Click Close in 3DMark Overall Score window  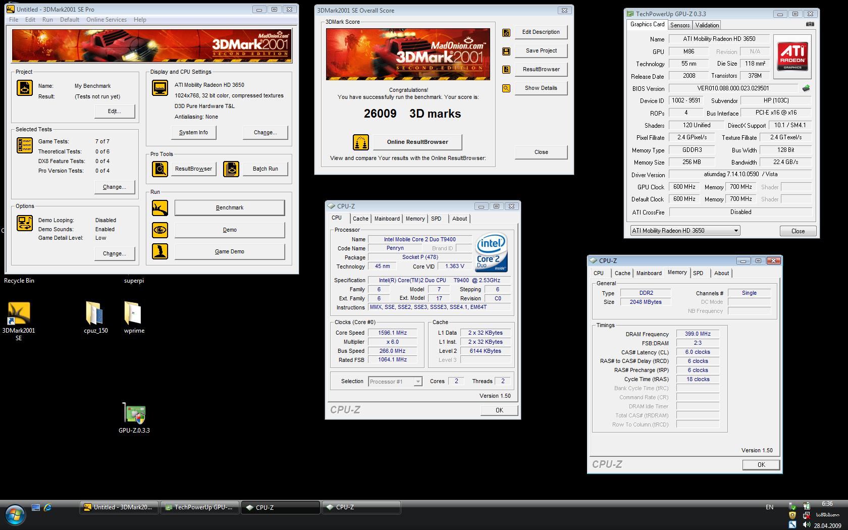541,152
